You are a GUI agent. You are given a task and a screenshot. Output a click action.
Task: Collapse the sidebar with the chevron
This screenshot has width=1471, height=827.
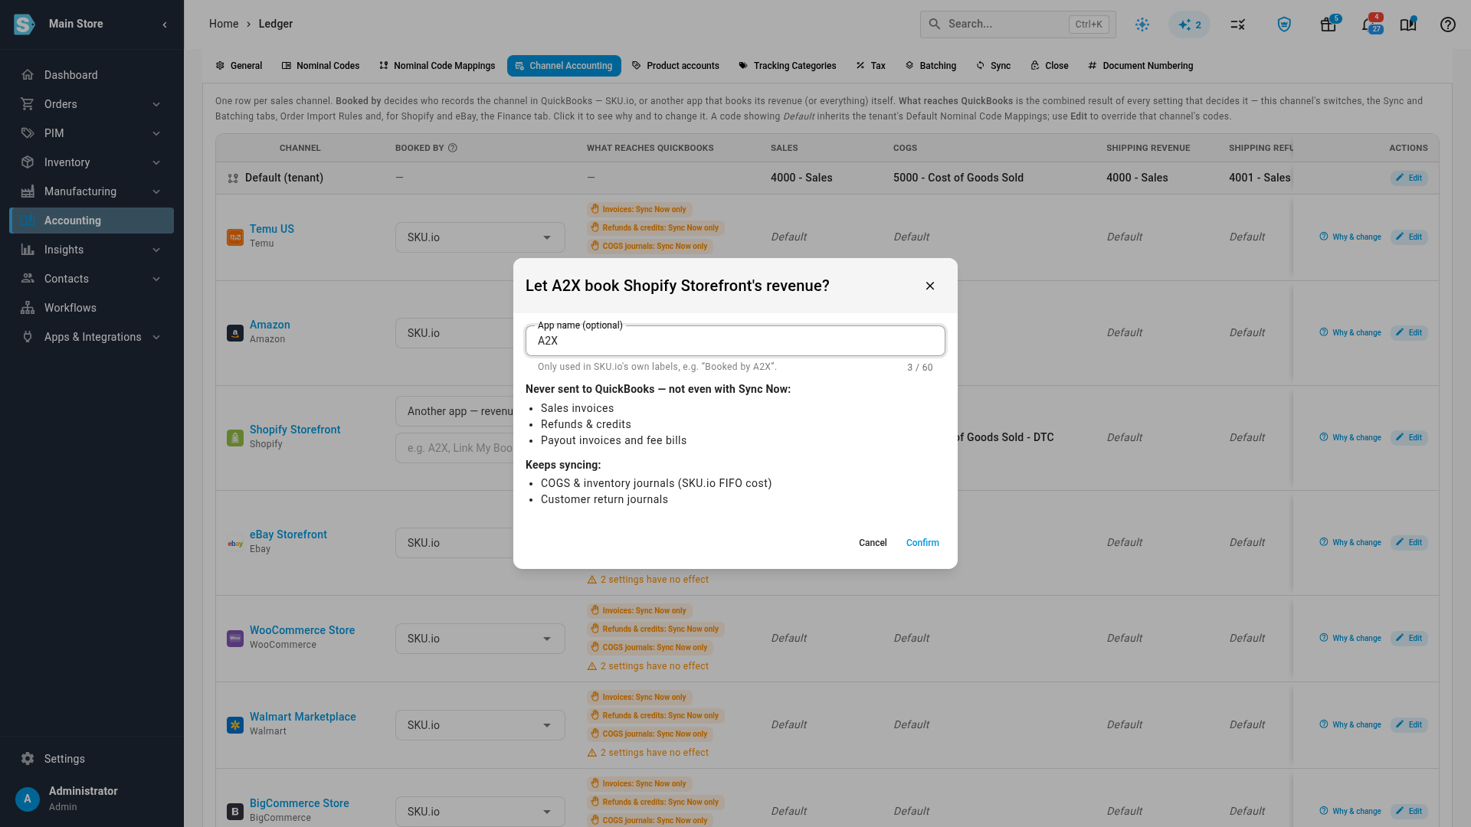(165, 25)
